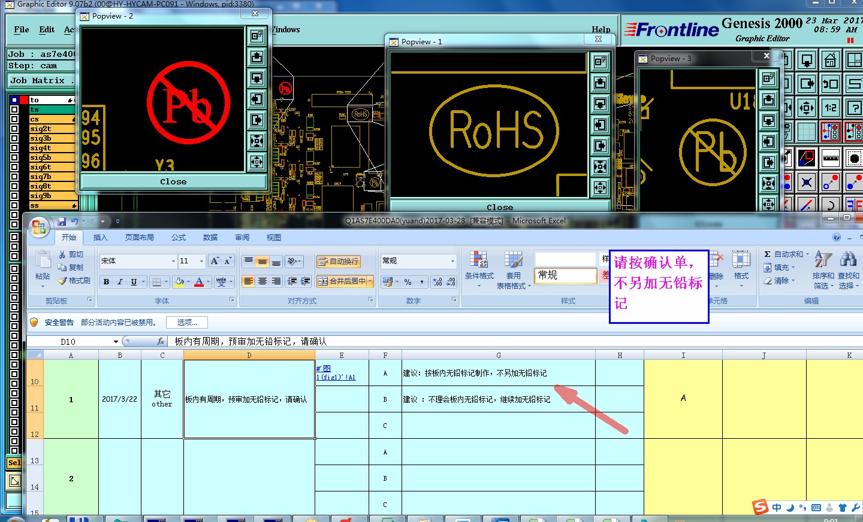Open font color dropdown arrow in Excel
This screenshot has width=863, height=522.
point(209,281)
